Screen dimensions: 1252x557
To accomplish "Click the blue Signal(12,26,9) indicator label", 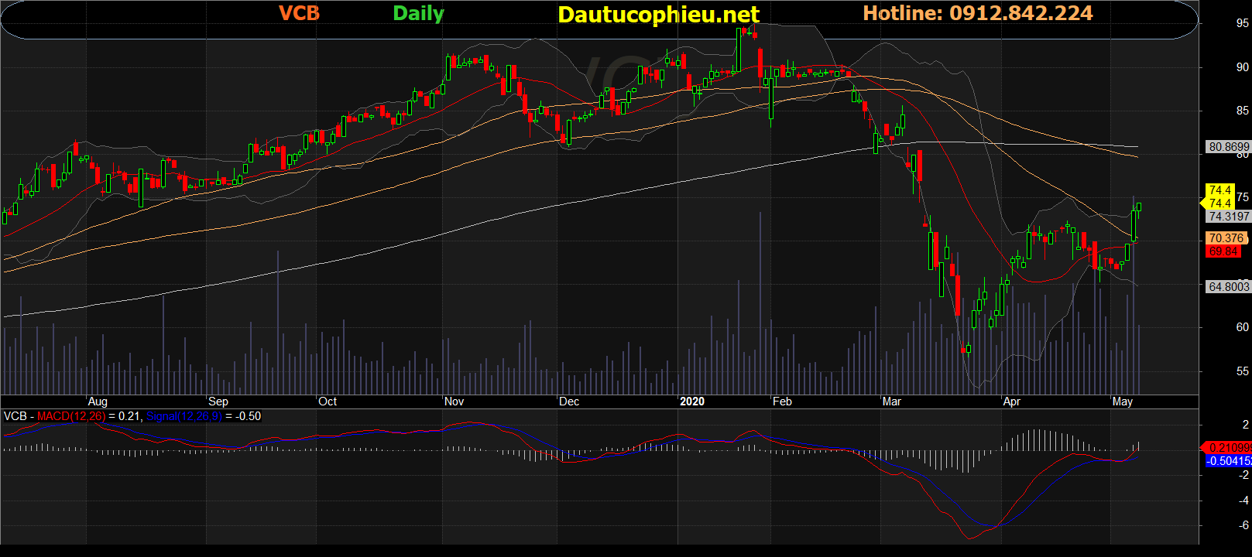I will [184, 416].
